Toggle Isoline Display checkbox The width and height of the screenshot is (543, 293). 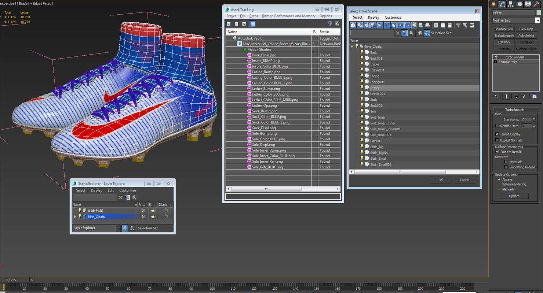(497, 134)
